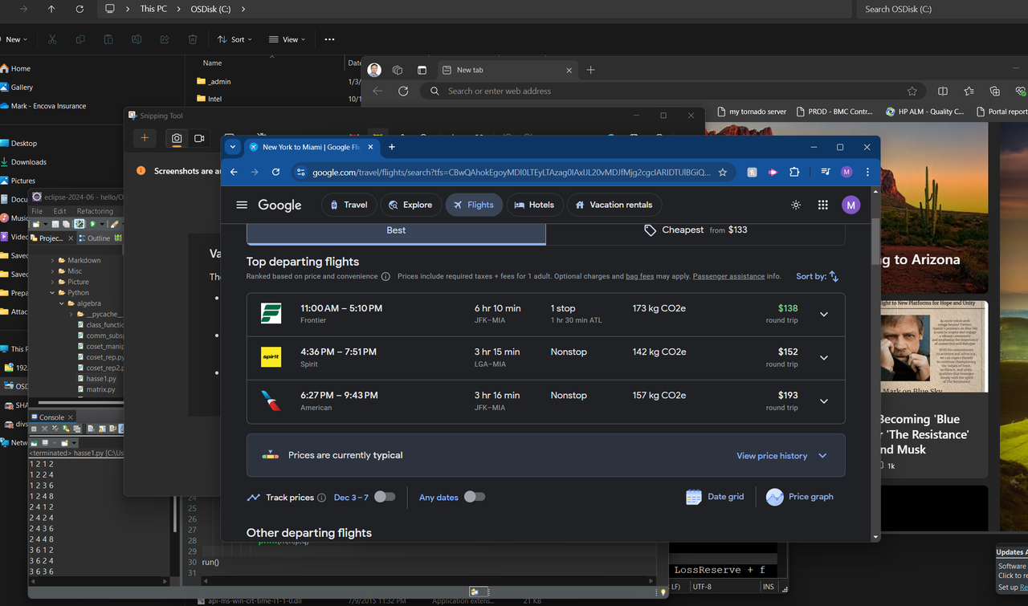Expand the Frontier 11:00 AM flight details

coord(824,315)
